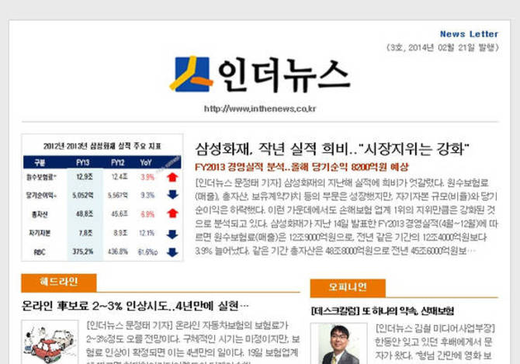The height and width of the screenshot is (364, 520).
Task: Click the 구분 column header
Action: click(x=40, y=162)
